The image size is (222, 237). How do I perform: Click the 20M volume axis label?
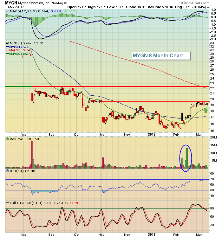click(x=213, y=138)
